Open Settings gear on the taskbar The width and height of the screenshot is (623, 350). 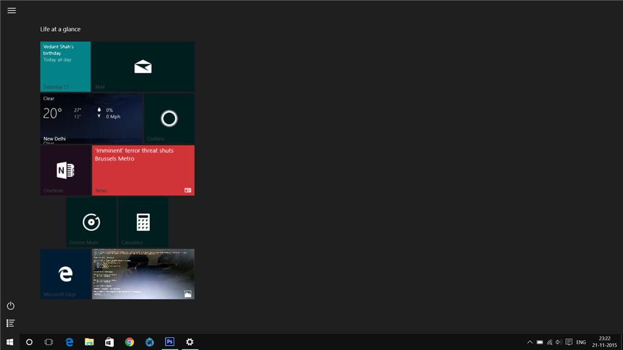190,342
